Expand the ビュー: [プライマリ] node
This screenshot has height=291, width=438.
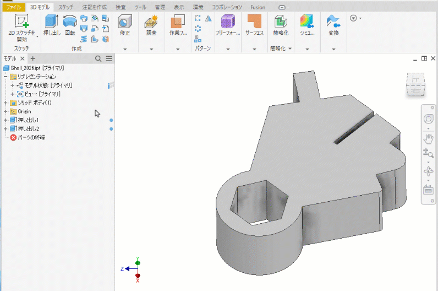(x=12, y=94)
